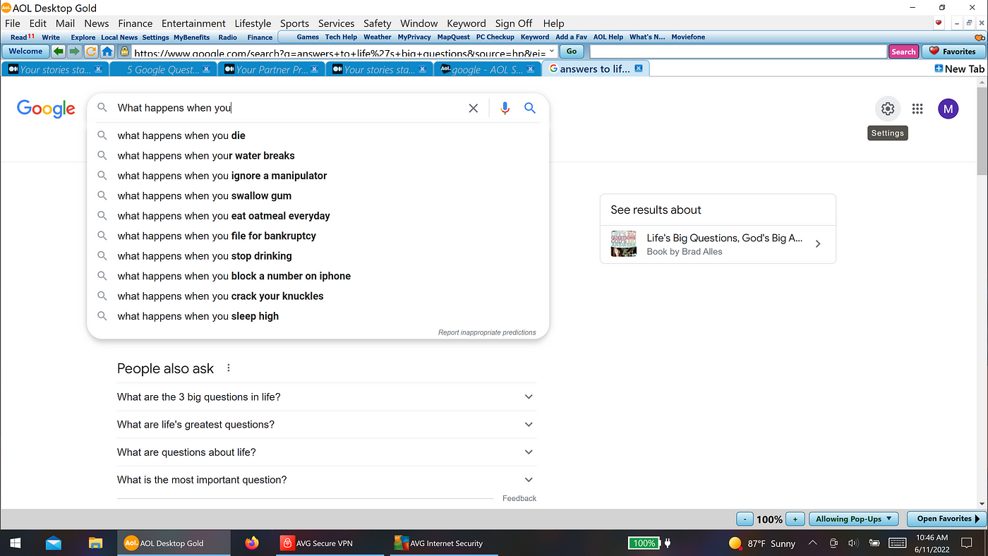Click the blue Google search magnifier
The height and width of the screenshot is (556, 988).
click(530, 108)
